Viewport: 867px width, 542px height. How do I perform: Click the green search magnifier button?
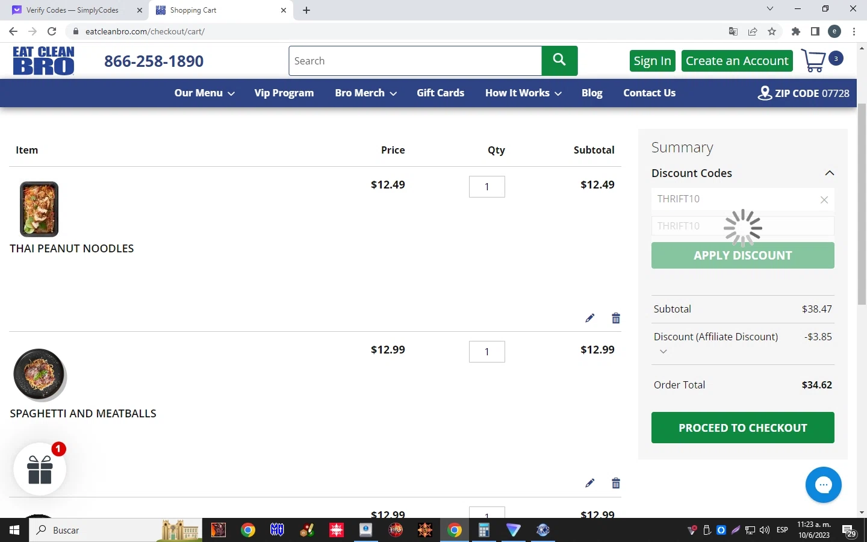coord(559,61)
